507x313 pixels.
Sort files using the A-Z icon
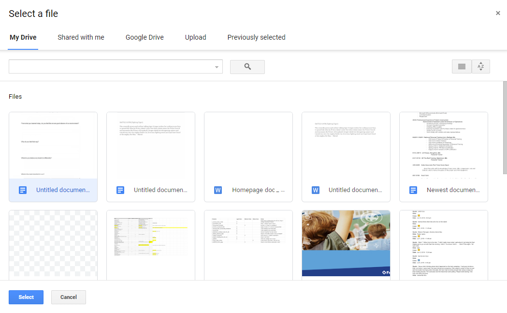480,66
